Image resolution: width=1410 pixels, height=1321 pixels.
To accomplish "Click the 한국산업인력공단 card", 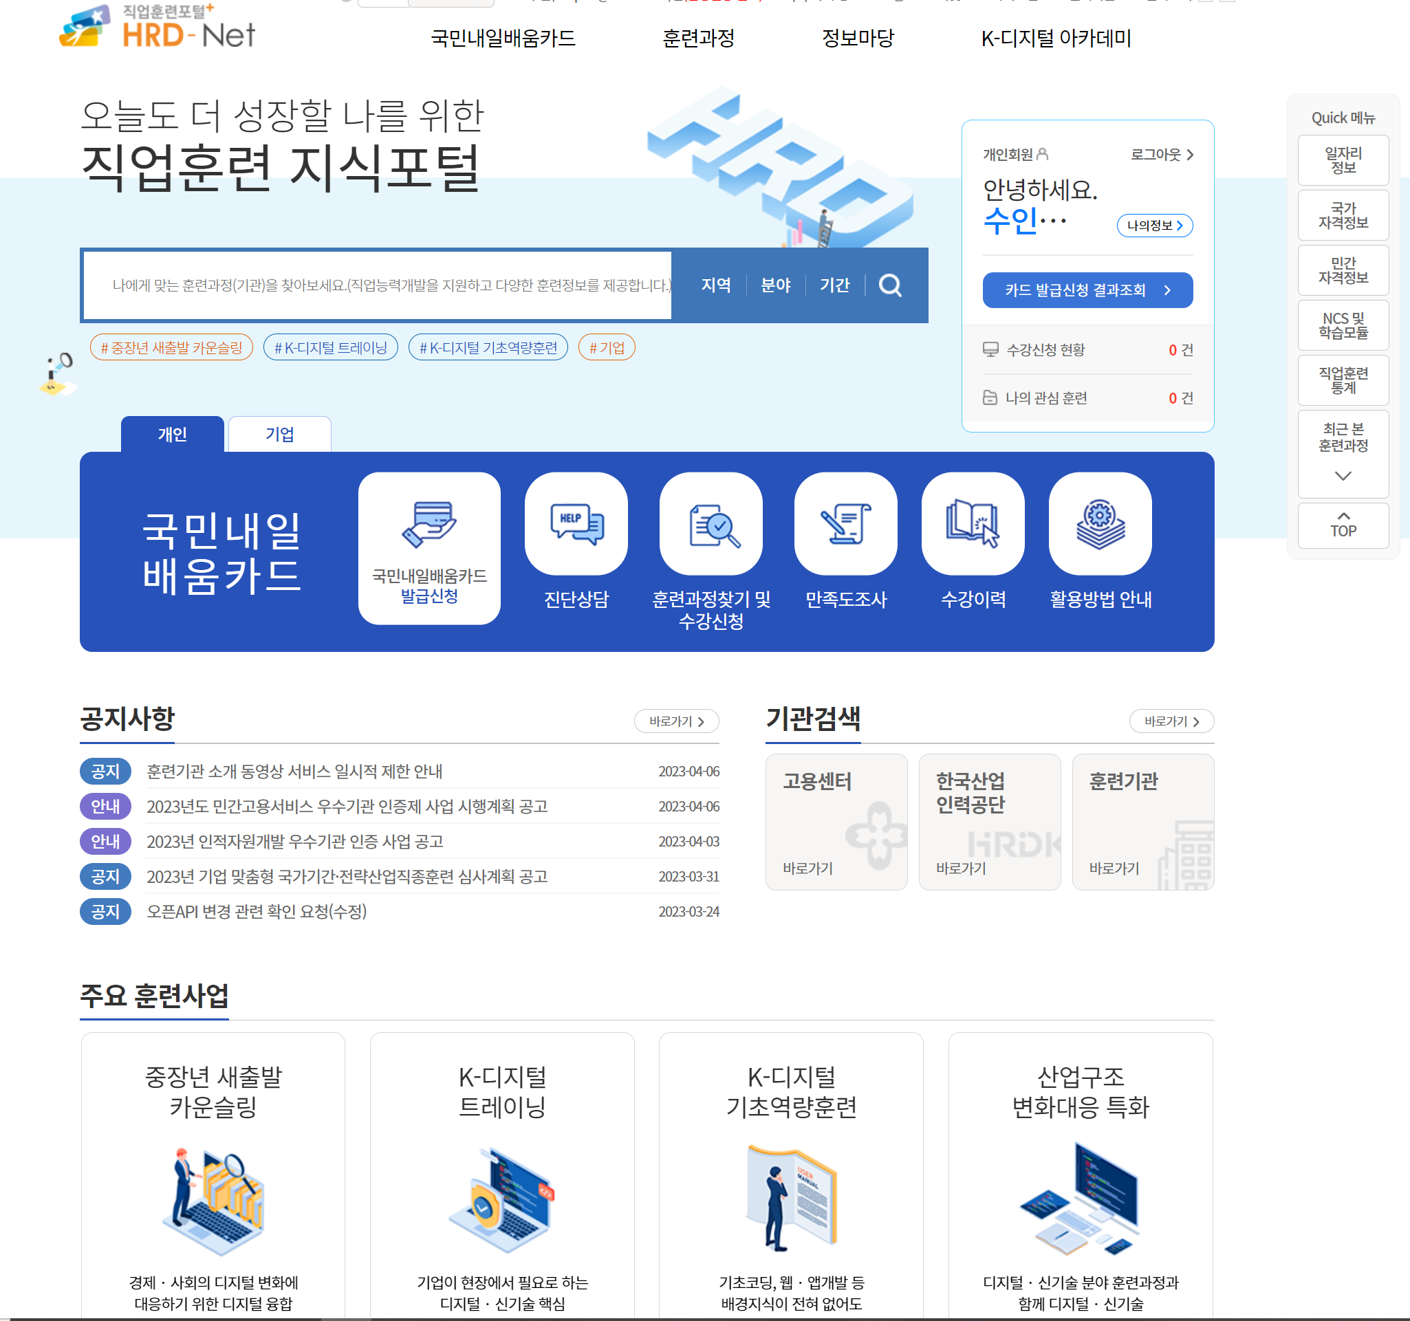I will (990, 822).
